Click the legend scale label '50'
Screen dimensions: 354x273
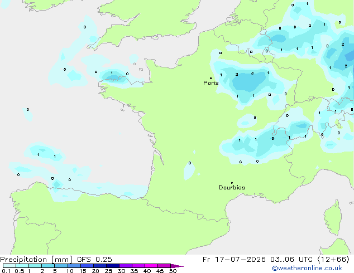pyautogui.click(x=173, y=271)
